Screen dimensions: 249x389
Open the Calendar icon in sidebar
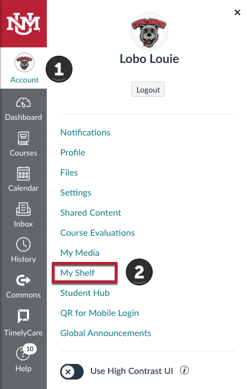(23, 173)
